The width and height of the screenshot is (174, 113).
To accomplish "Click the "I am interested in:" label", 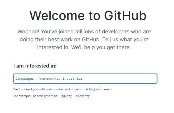I will pos(35,66).
